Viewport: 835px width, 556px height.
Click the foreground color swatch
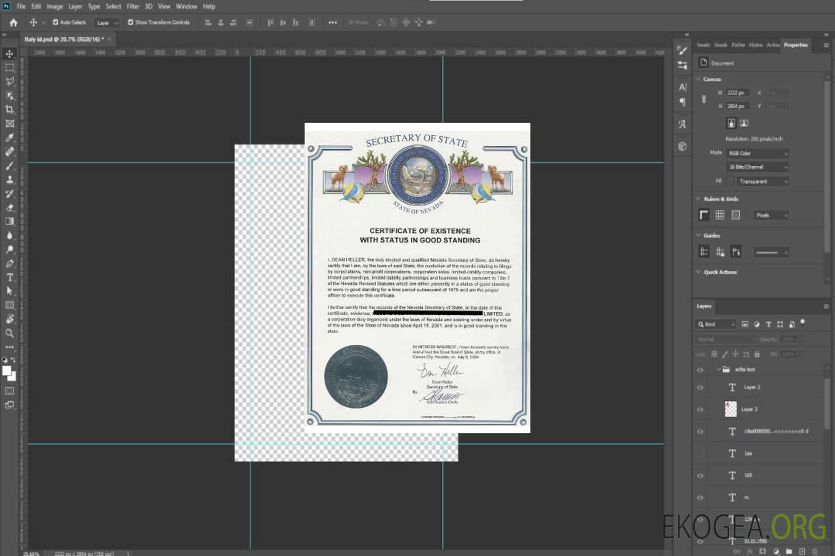[x=6, y=371]
